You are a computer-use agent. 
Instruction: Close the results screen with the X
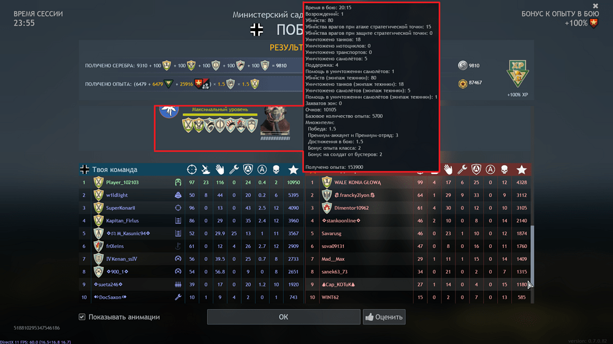tap(595, 6)
